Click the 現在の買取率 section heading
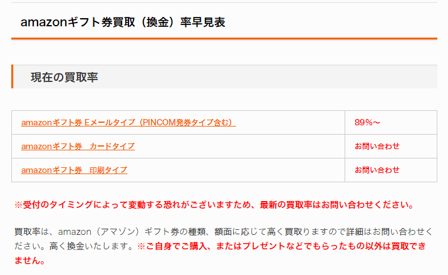Viewport: 448px width, 275px height. coord(65,77)
